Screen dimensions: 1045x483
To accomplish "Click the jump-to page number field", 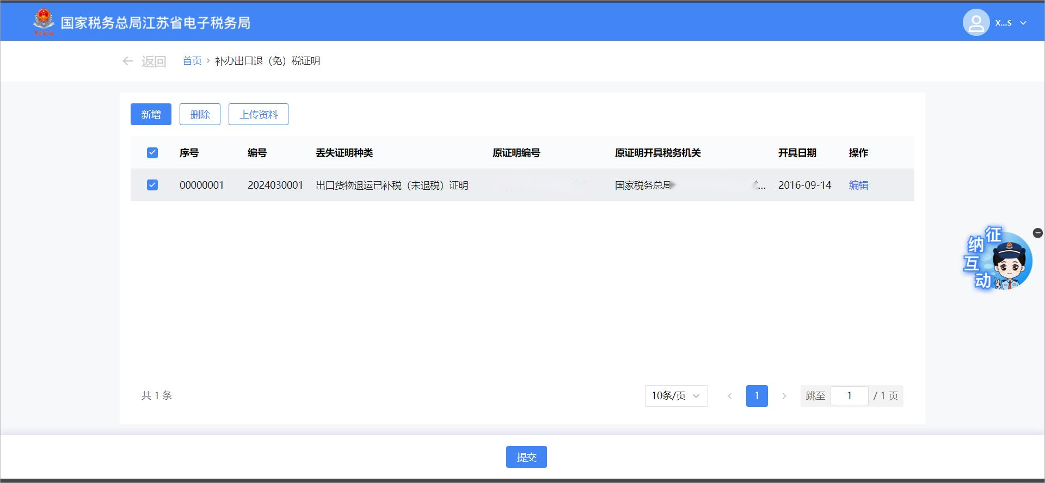I will coord(849,396).
